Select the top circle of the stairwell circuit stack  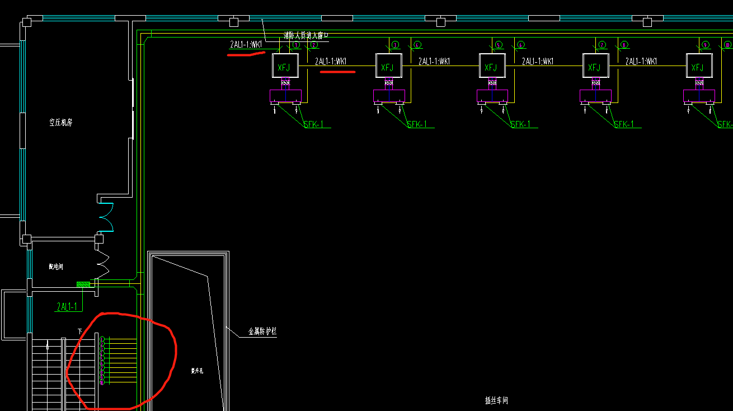pyautogui.click(x=102, y=339)
